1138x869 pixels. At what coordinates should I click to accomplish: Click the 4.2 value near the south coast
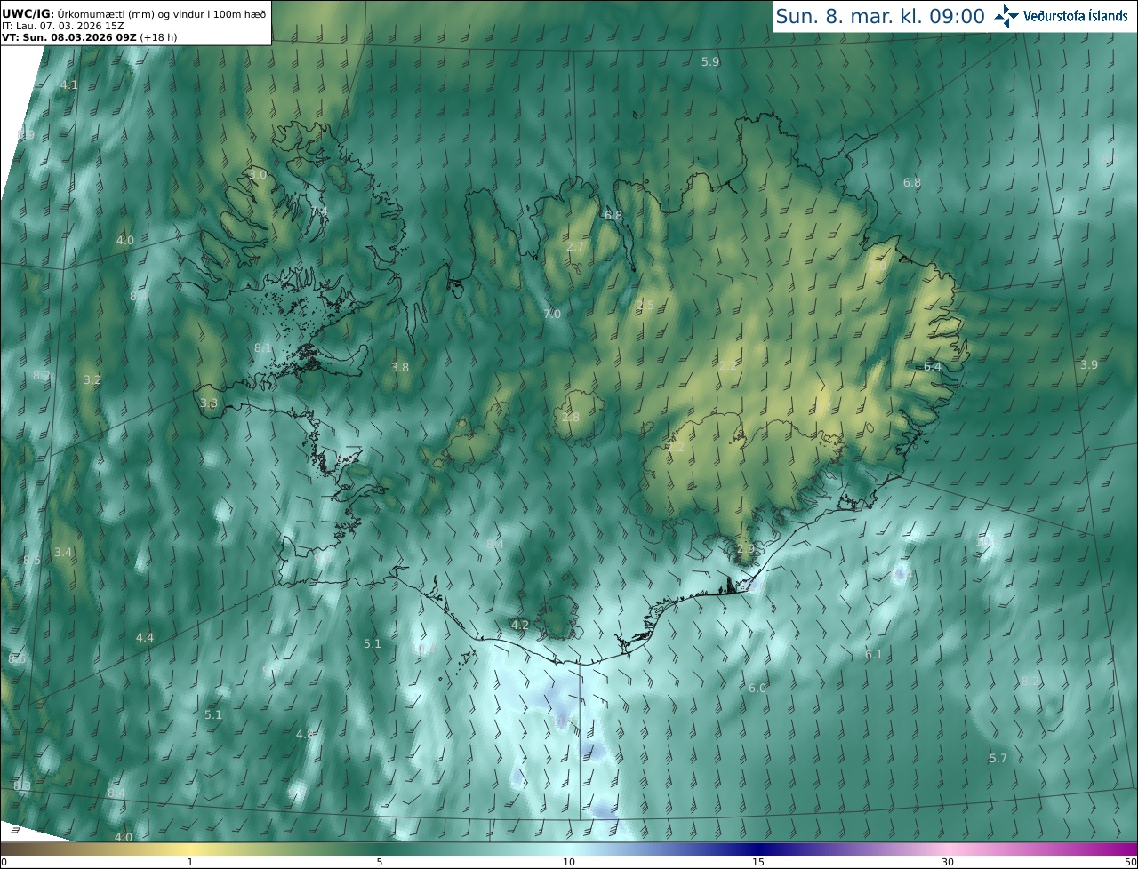coord(520,625)
